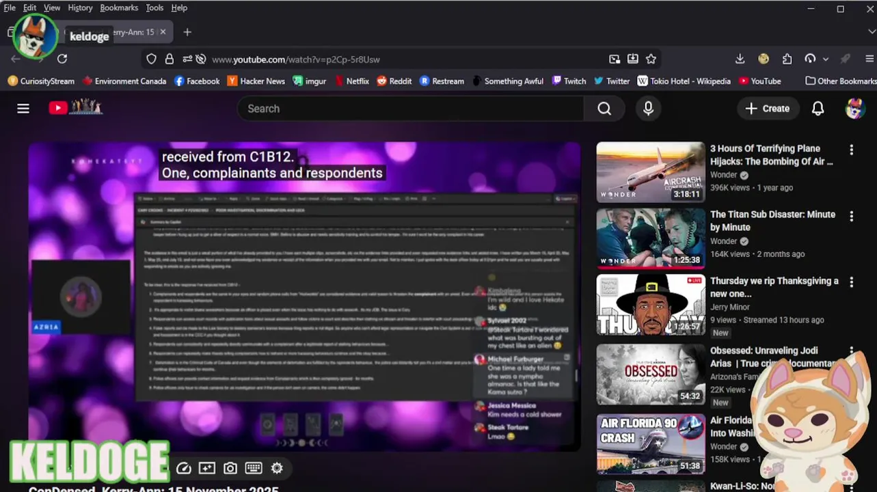Open the Facebook bookmark
The height and width of the screenshot is (492, 877).
coord(197,81)
